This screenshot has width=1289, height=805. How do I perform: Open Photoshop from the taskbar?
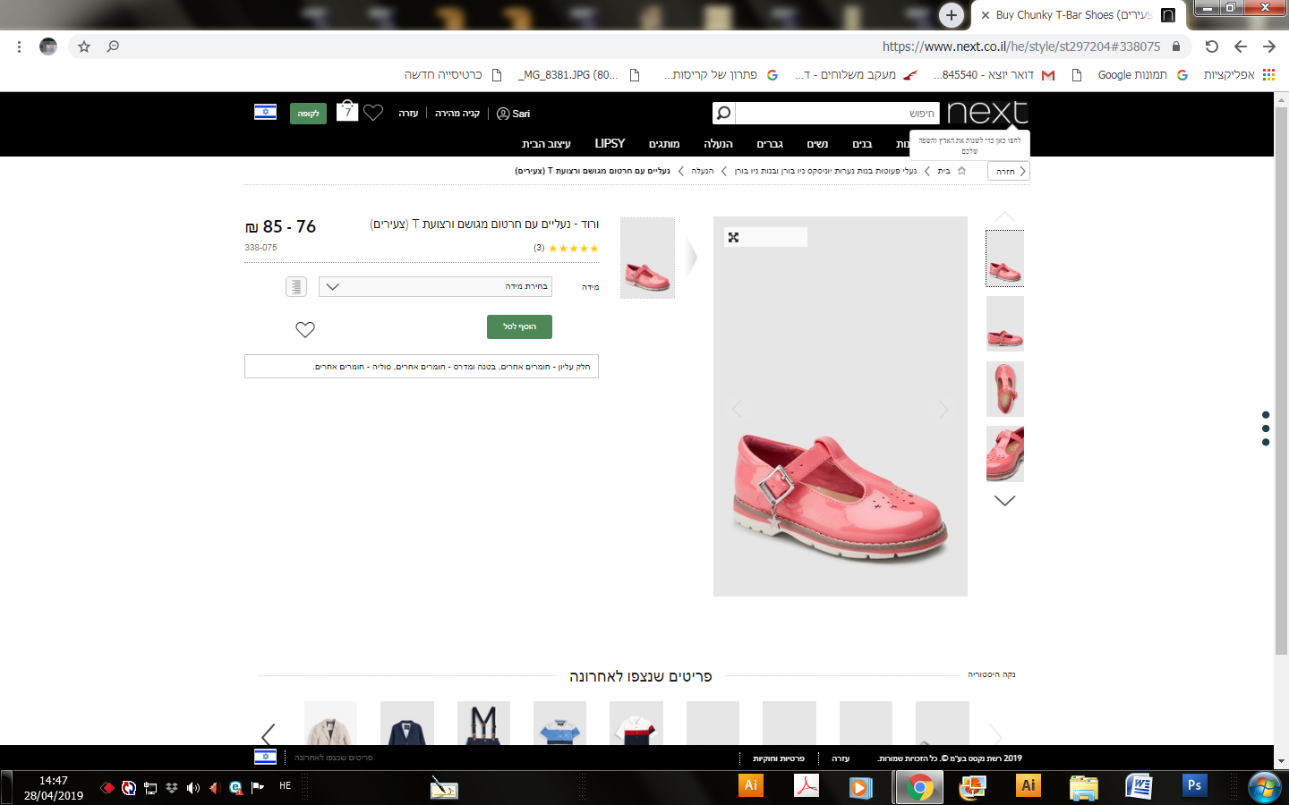[x=1194, y=786]
